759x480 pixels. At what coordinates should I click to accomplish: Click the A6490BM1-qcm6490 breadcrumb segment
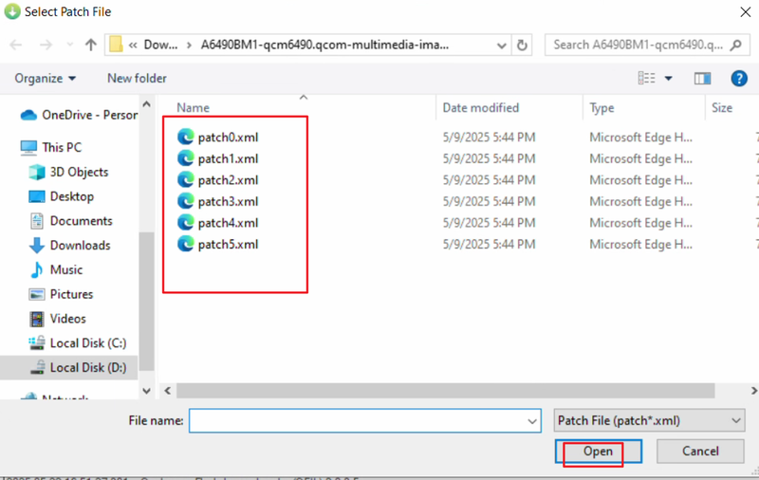point(324,45)
